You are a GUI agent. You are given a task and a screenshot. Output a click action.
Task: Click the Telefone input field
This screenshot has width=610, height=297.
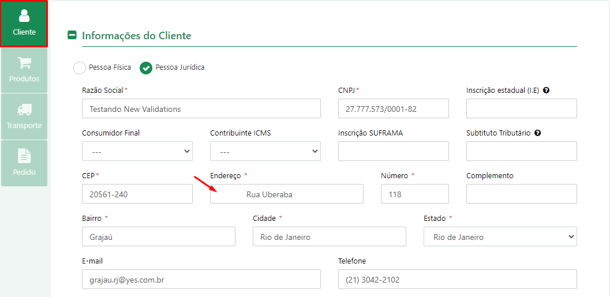tap(458, 280)
